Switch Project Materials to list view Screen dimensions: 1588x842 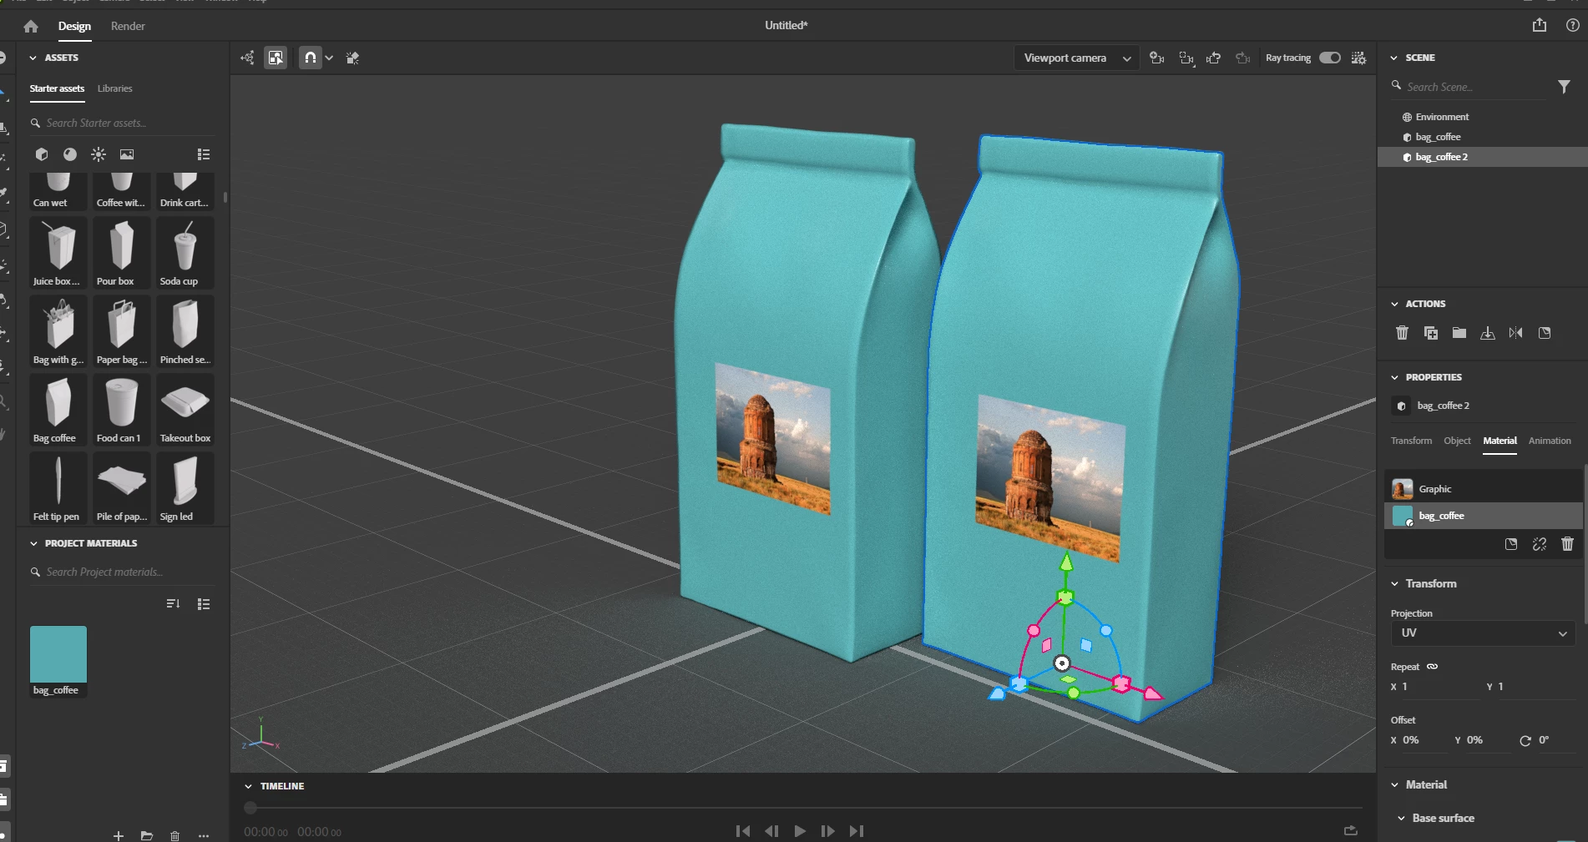pyautogui.click(x=204, y=603)
